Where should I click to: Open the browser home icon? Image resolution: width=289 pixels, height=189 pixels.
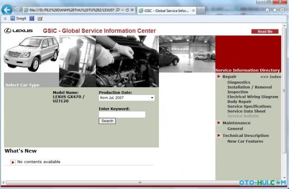click(267, 10)
